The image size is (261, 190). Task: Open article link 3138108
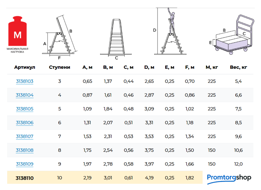click(x=25, y=150)
